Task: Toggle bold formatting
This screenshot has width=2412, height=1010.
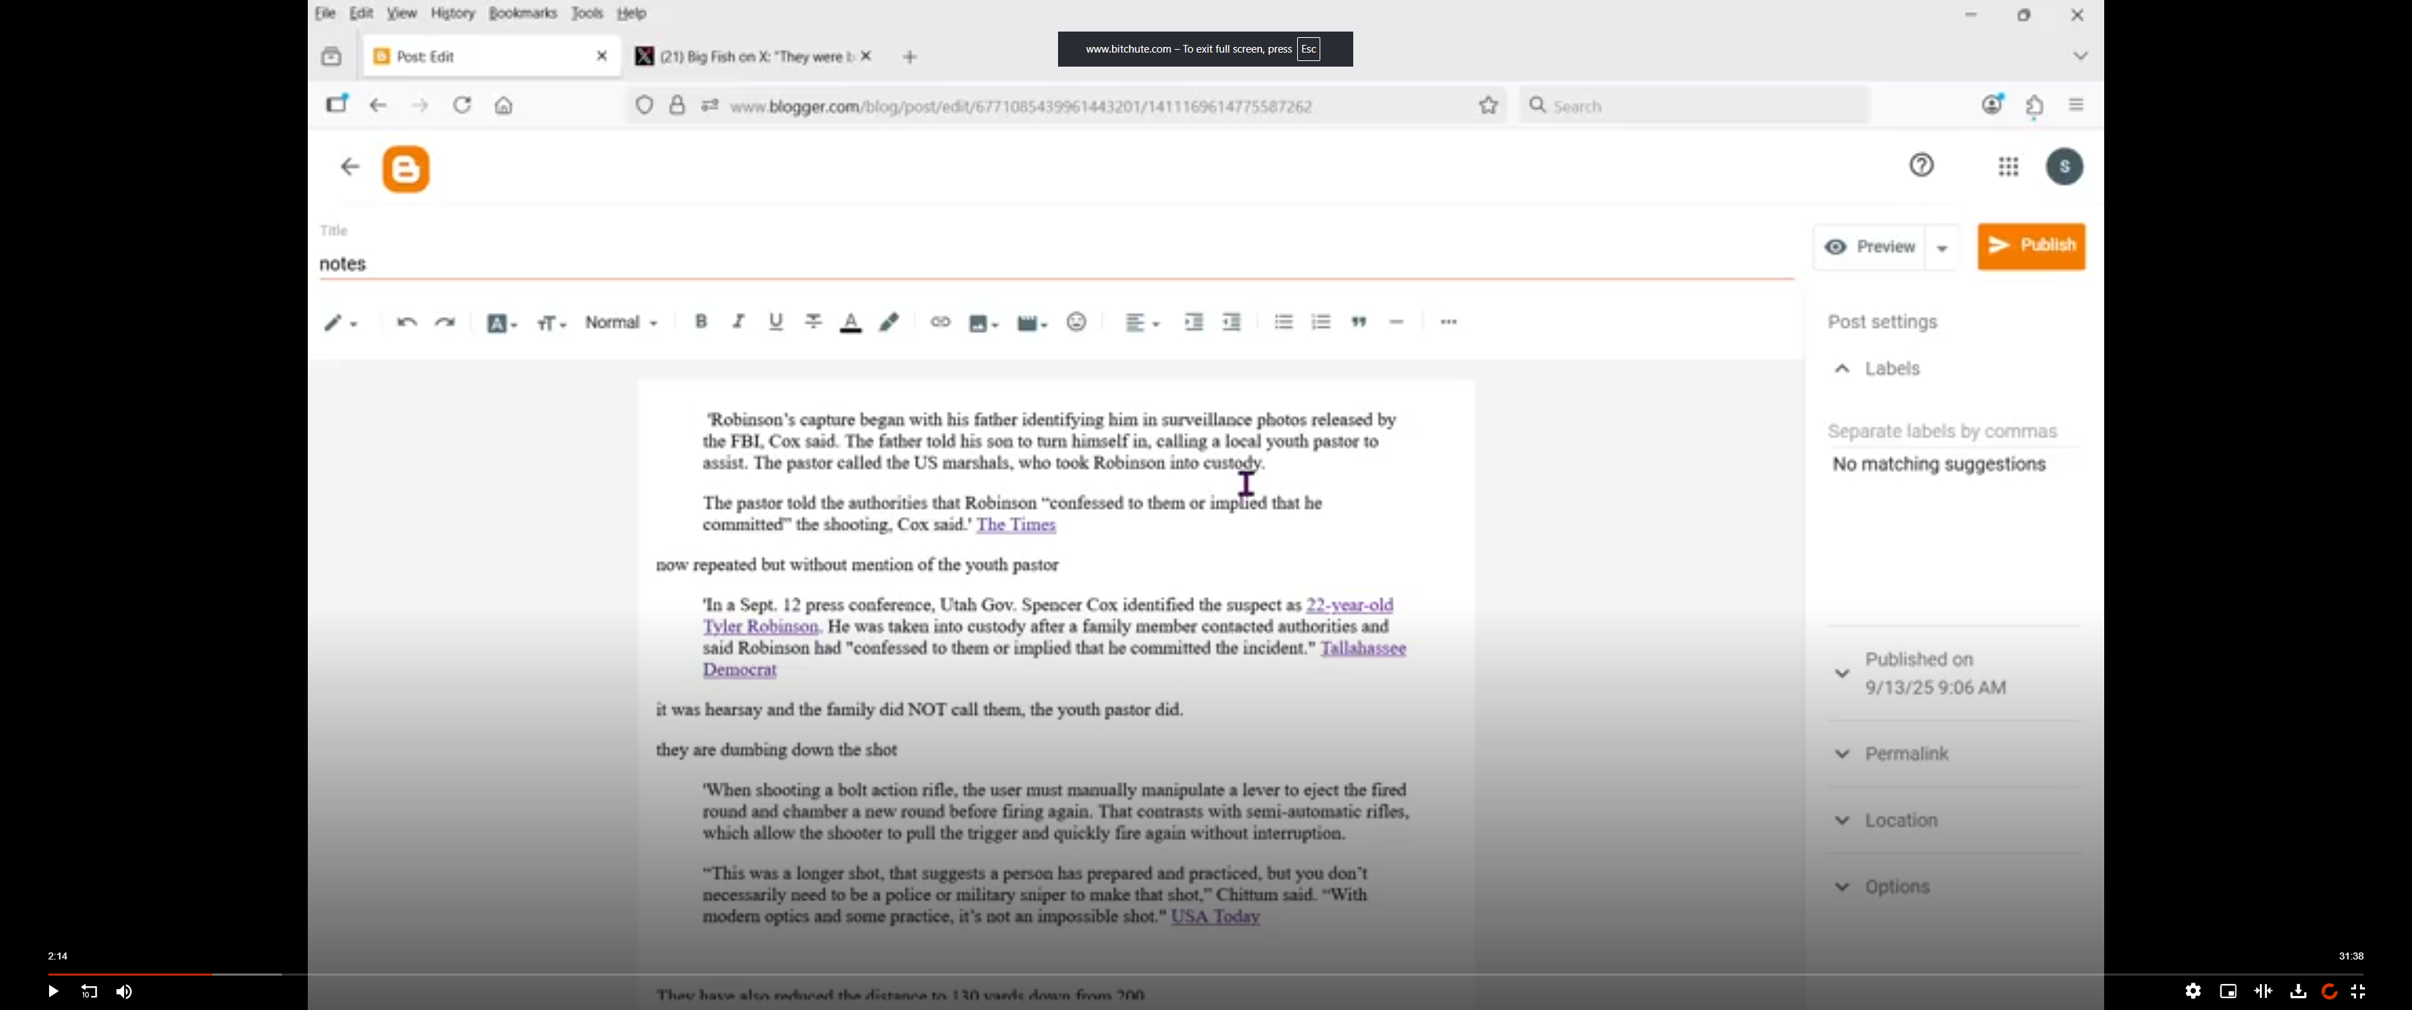Action: 700,321
